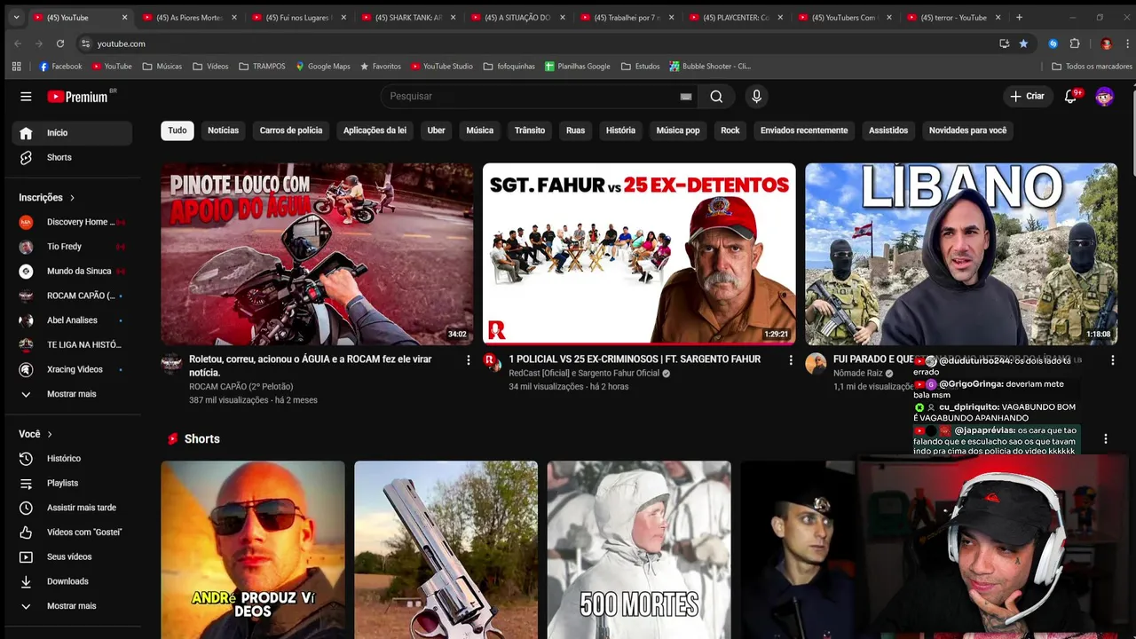The width and height of the screenshot is (1136, 639).
Task: Open options menu for 1 Policial vs 25 video
Action: pyautogui.click(x=791, y=360)
